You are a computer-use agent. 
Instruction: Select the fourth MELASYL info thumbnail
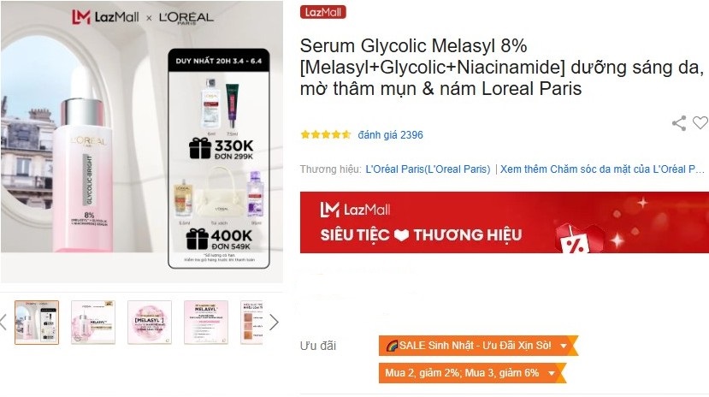pos(206,323)
